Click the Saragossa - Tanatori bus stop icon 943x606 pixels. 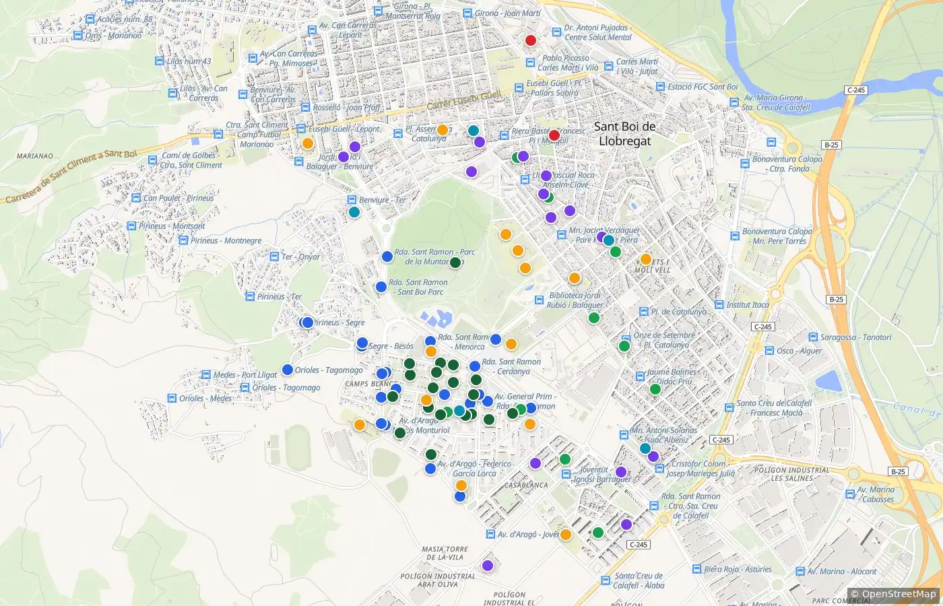click(812, 337)
